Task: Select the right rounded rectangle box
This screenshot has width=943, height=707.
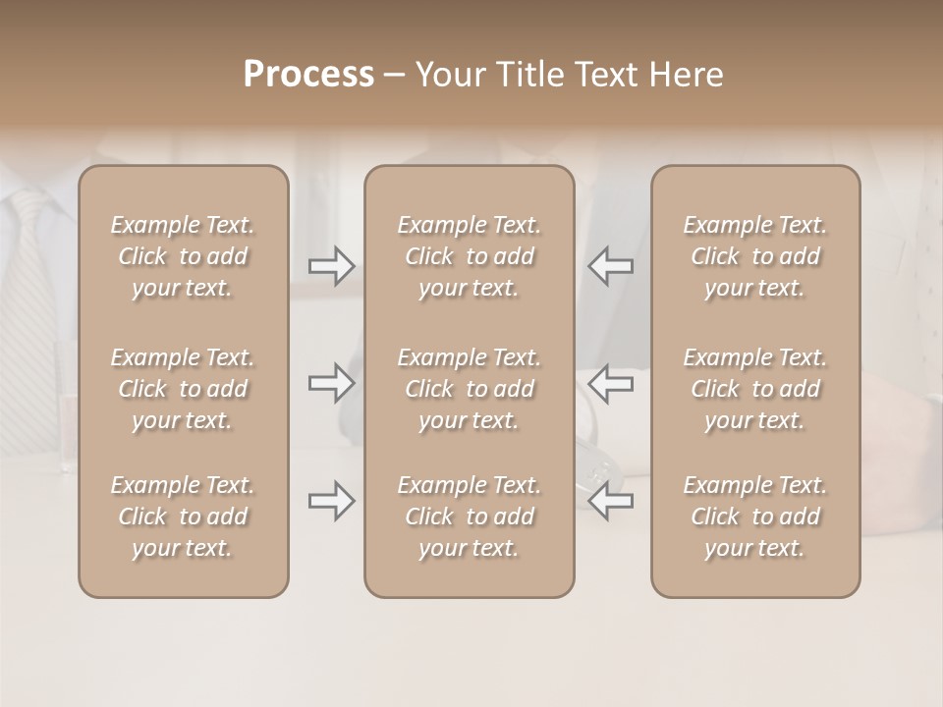Action: point(755,577)
